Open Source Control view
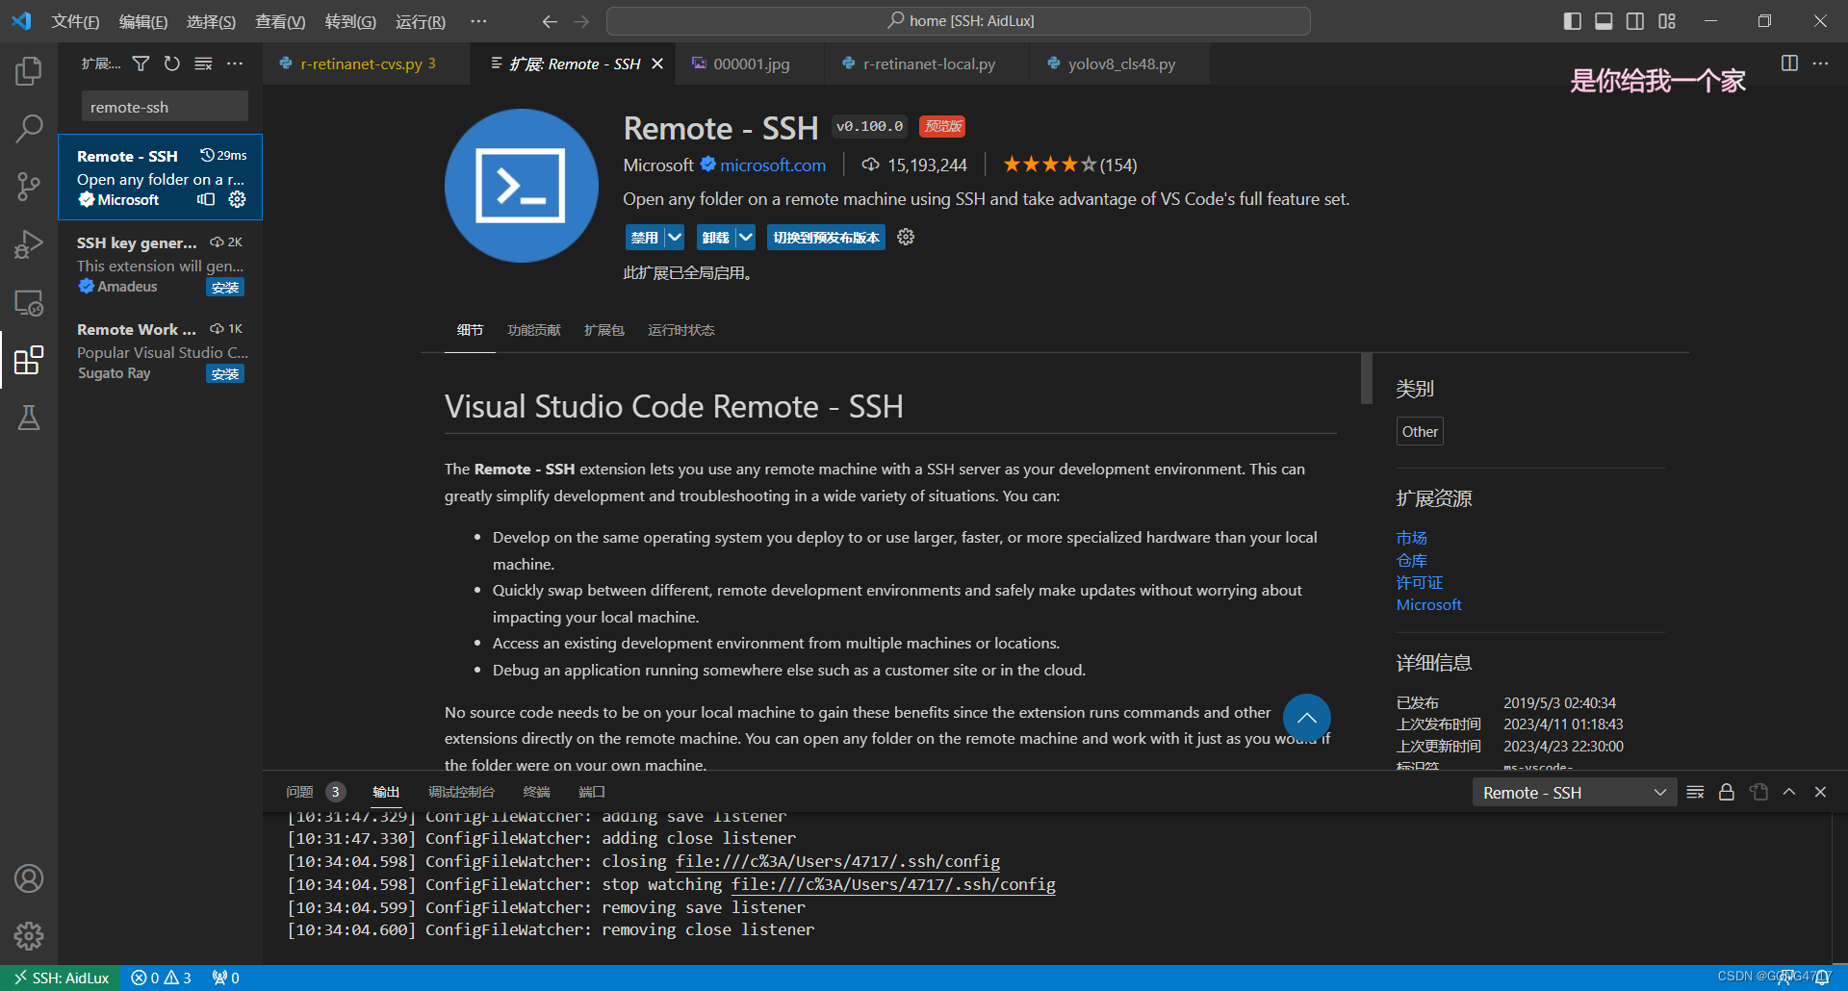This screenshot has height=991, width=1848. point(29,186)
